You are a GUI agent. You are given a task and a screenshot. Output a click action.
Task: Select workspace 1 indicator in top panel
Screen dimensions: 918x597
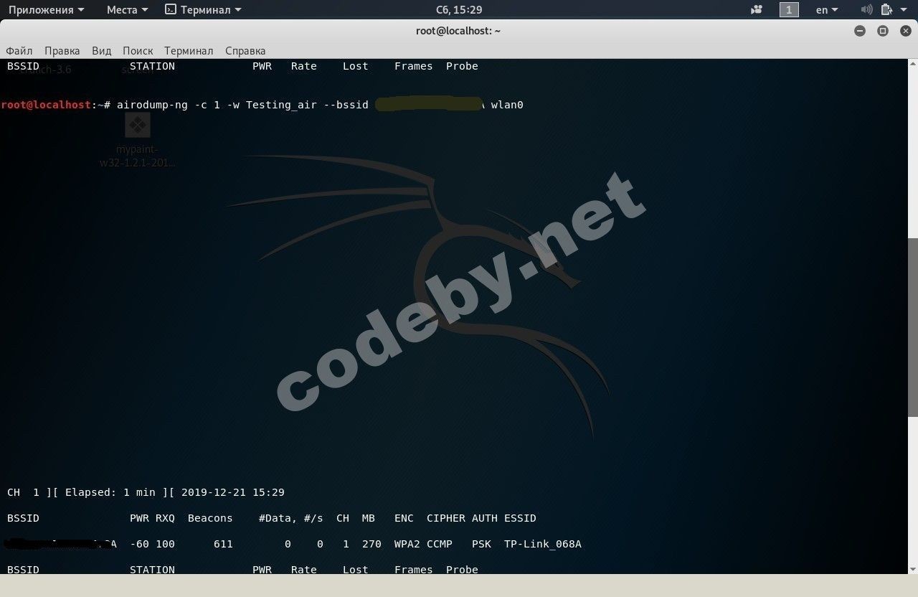789,9
